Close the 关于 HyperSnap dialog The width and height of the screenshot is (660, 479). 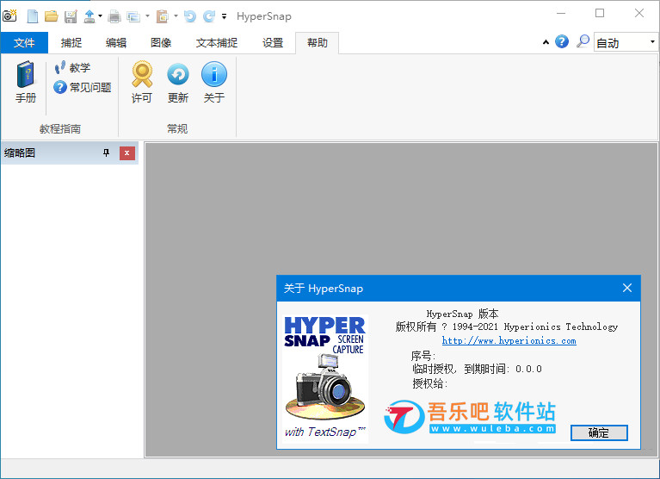pos(627,288)
